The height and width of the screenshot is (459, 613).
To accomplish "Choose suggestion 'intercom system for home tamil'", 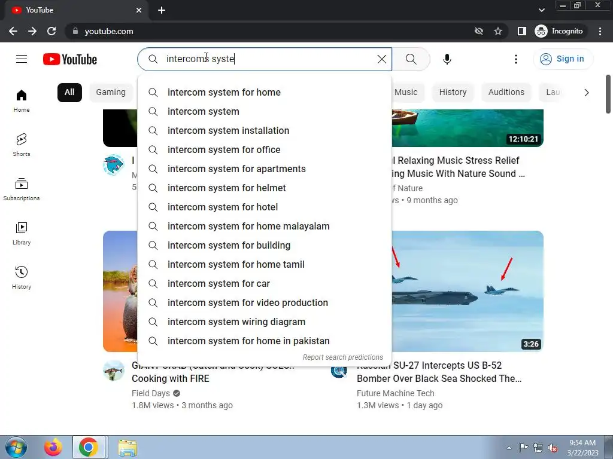I will [264, 264].
